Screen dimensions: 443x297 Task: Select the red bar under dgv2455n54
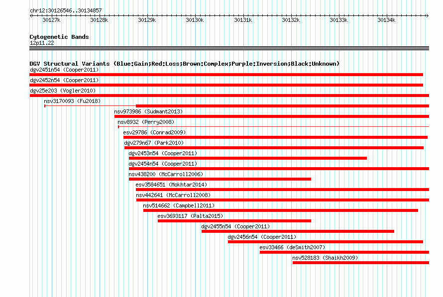[298, 231]
